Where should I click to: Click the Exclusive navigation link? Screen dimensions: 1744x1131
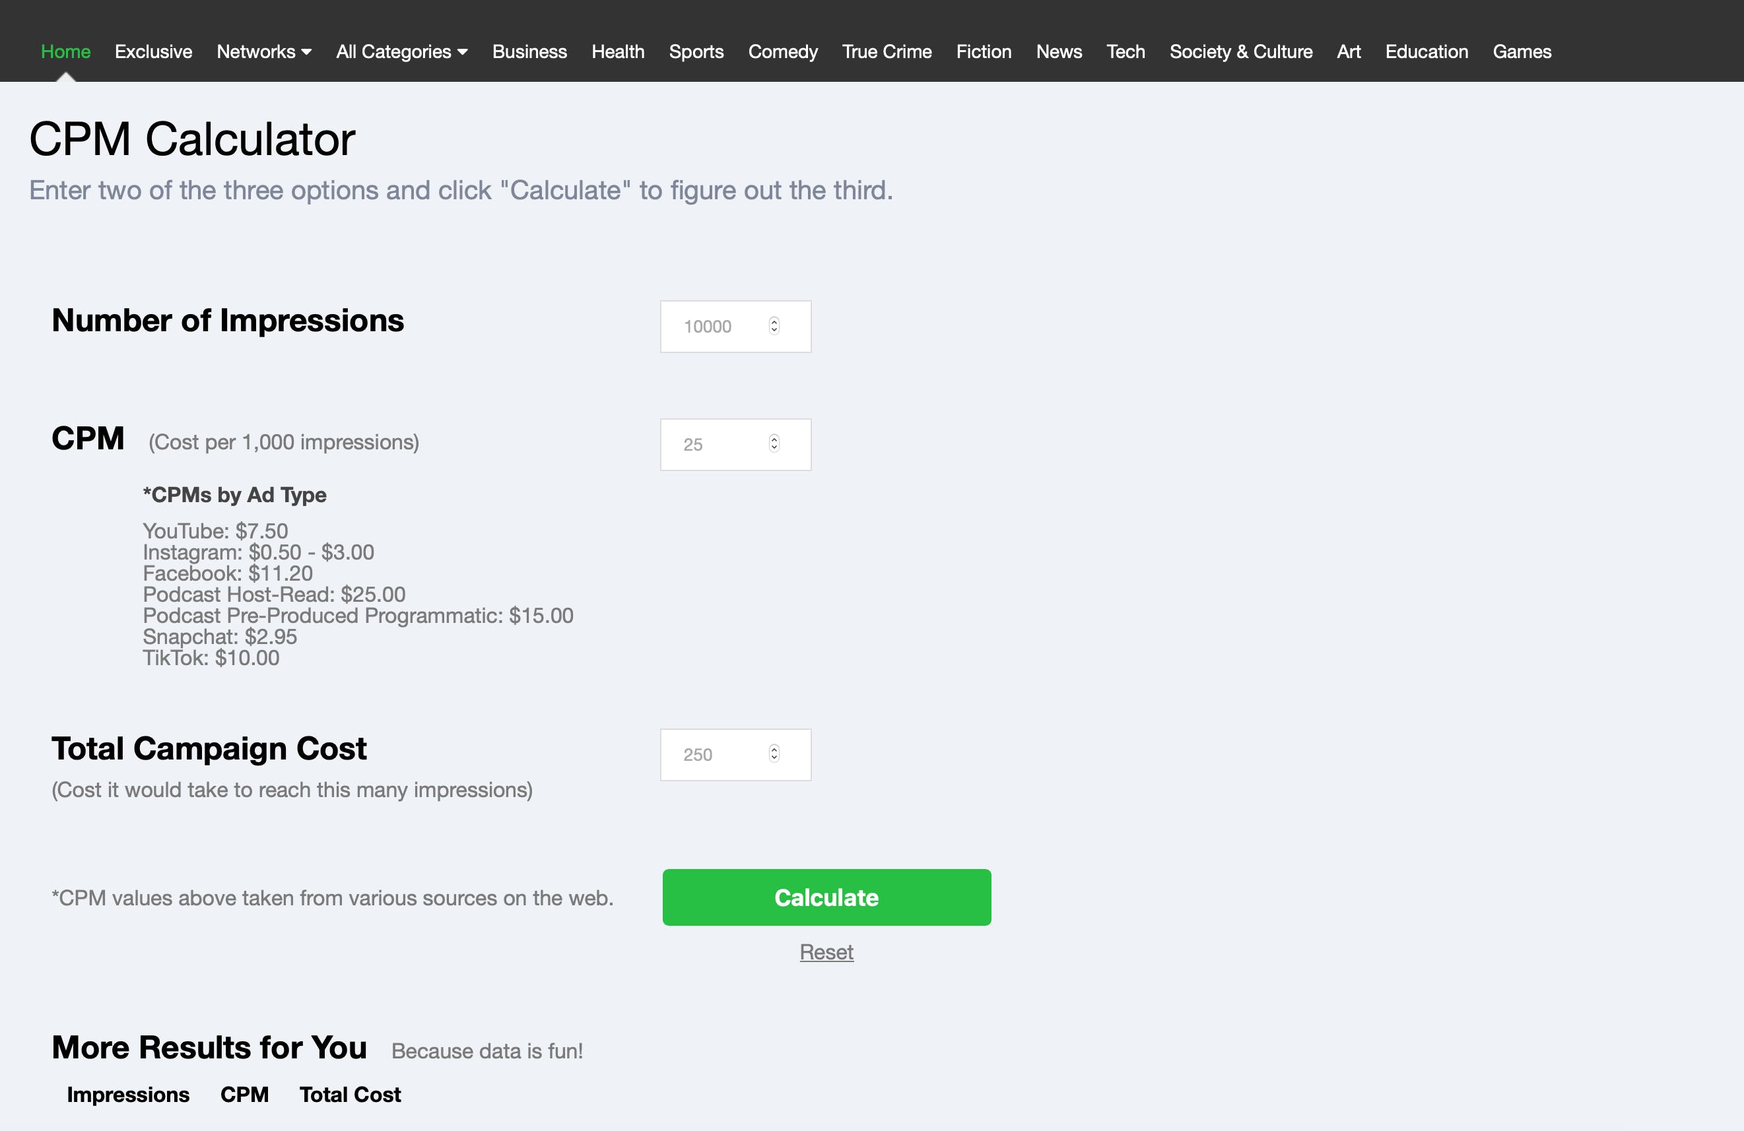point(152,52)
